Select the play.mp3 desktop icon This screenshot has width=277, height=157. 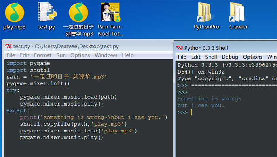pyautogui.click(x=14, y=16)
